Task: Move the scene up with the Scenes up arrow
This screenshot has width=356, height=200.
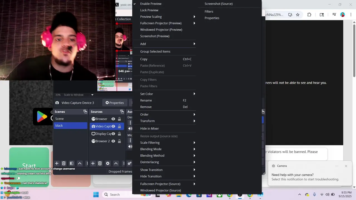Action: pos(80,163)
